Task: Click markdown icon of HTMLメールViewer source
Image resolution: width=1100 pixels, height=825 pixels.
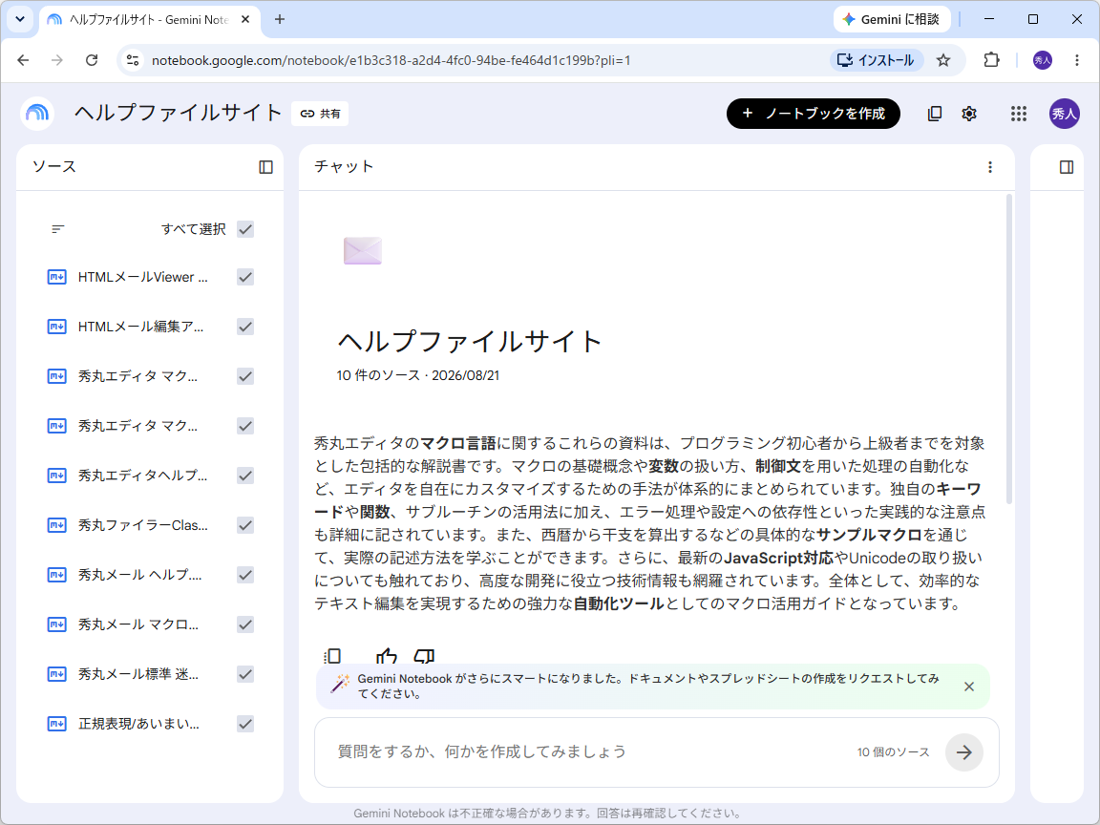Action: (57, 277)
